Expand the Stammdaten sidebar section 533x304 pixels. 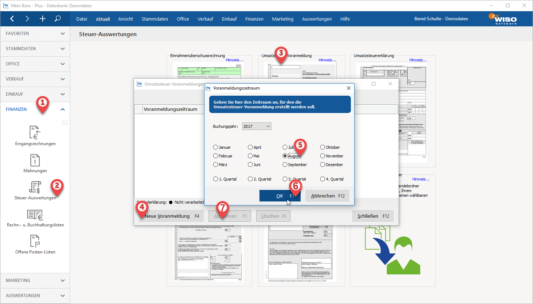[x=35, y=49]
